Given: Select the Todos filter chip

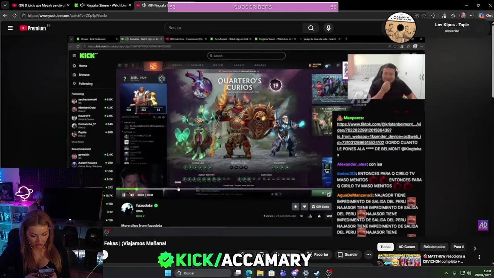Looking at the screenshot, I should 385,247.
